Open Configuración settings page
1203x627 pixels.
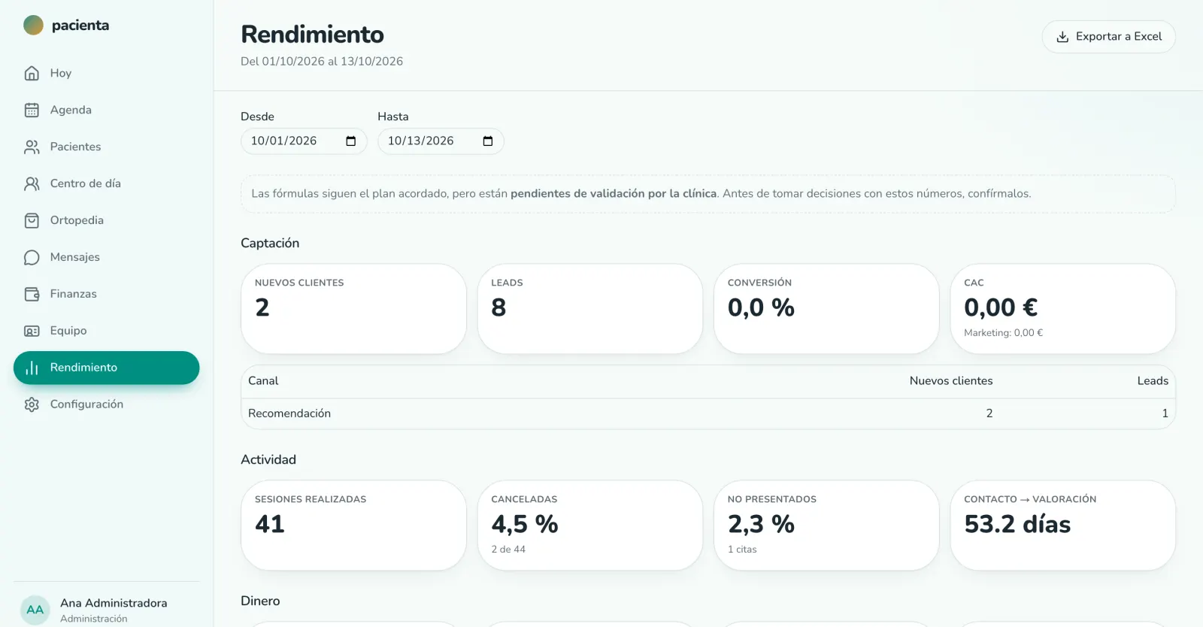(107, 404)
